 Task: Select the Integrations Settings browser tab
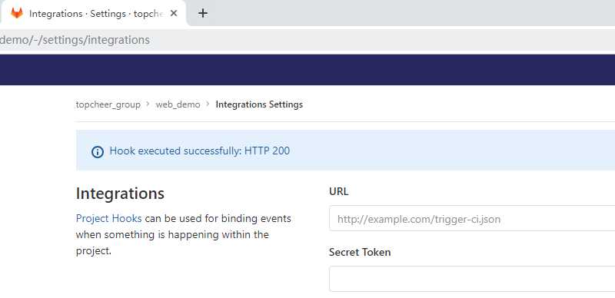coord(93,13)
